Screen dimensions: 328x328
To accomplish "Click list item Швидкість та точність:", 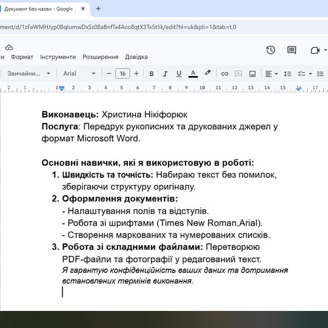I will (108, 175).
